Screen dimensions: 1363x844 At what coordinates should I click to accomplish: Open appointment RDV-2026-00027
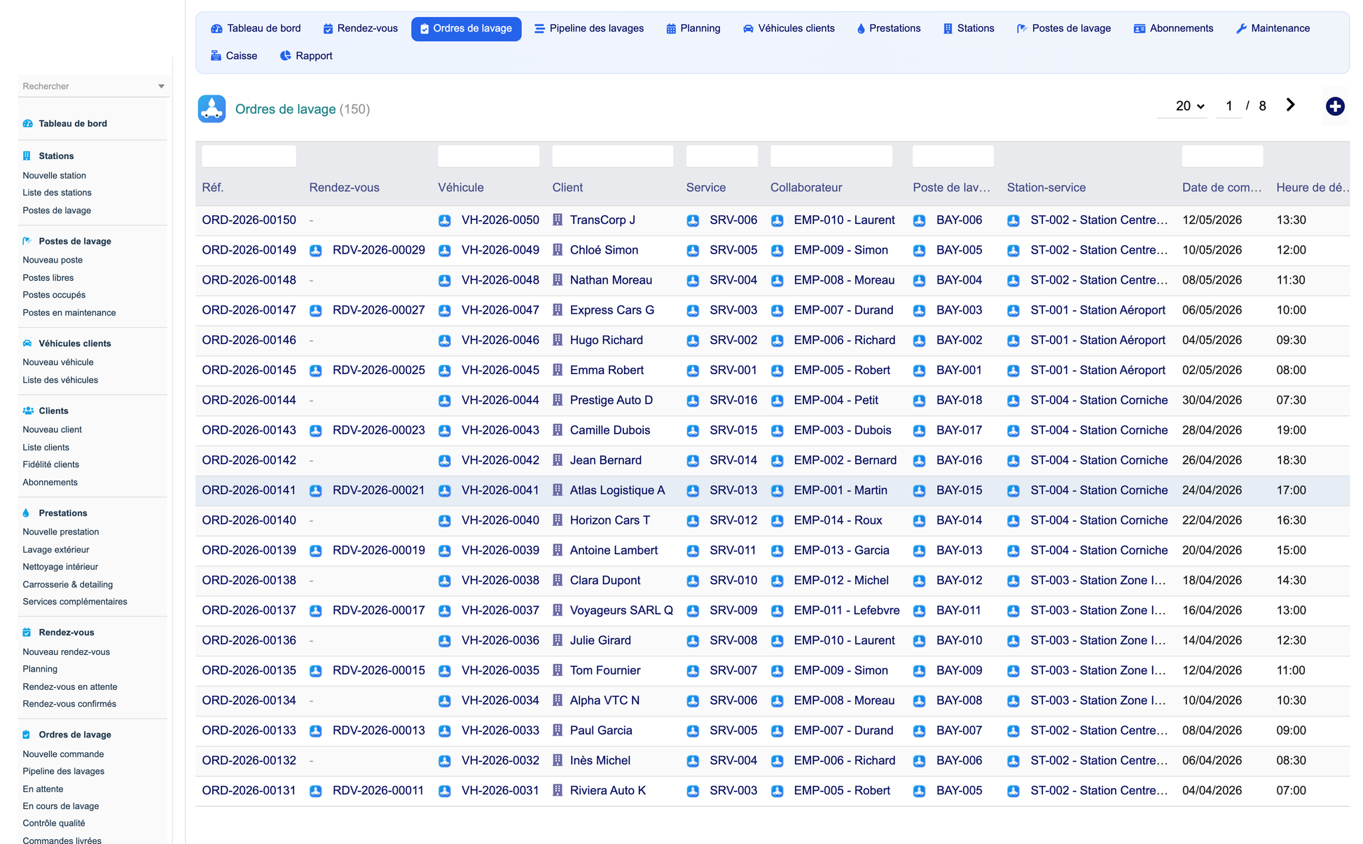tap(378, 310)
